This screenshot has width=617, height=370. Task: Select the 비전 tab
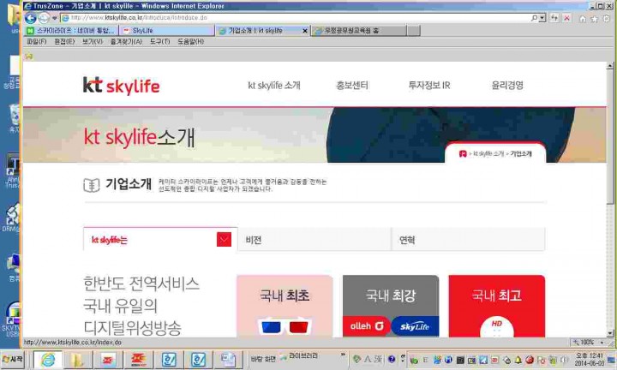tap(314, 240)
